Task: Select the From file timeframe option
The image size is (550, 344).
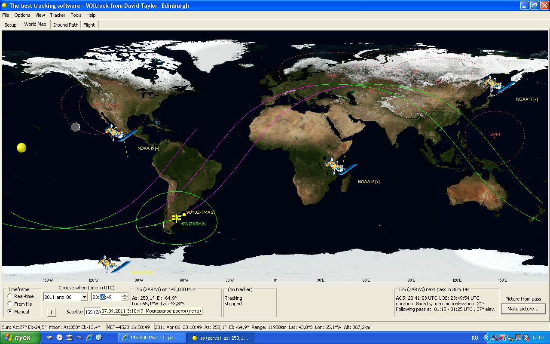Action: (x=10, y=304)
